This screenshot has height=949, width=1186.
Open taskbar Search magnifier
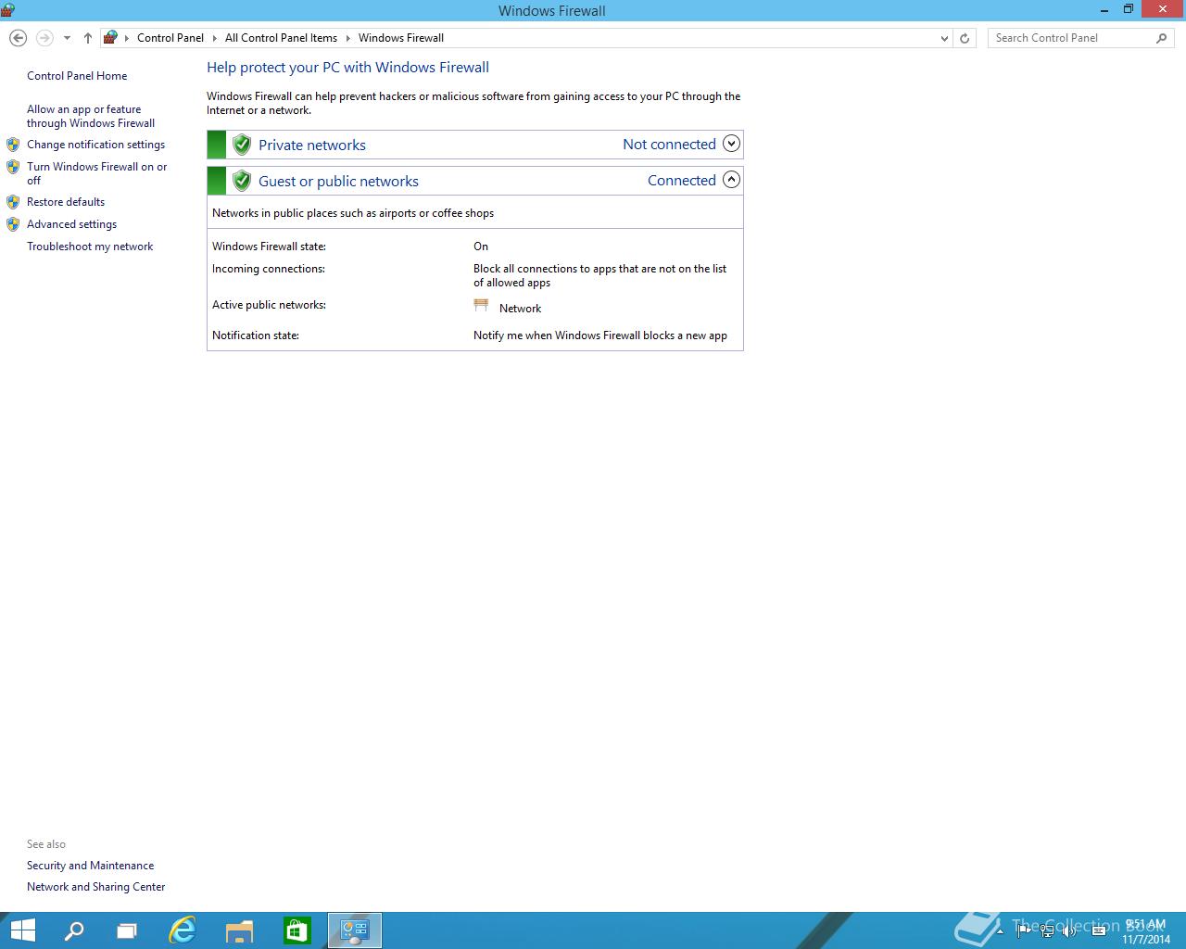tap(73, 930)
